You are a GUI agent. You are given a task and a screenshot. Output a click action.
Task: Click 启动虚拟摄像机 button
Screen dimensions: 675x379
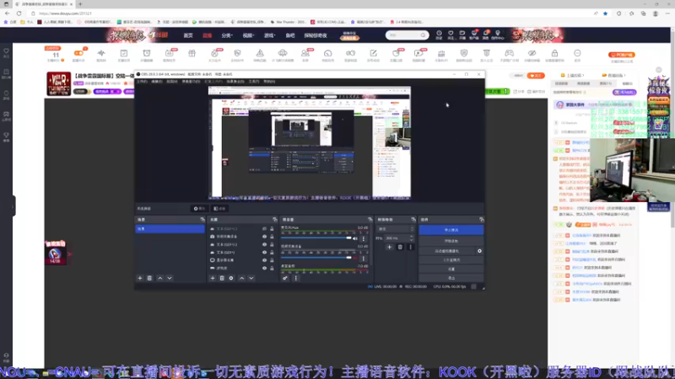pos(447,251)
